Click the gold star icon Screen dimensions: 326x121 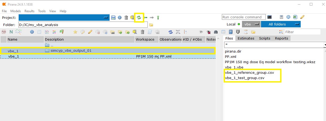pyautogui.click(x=75, y=32)
